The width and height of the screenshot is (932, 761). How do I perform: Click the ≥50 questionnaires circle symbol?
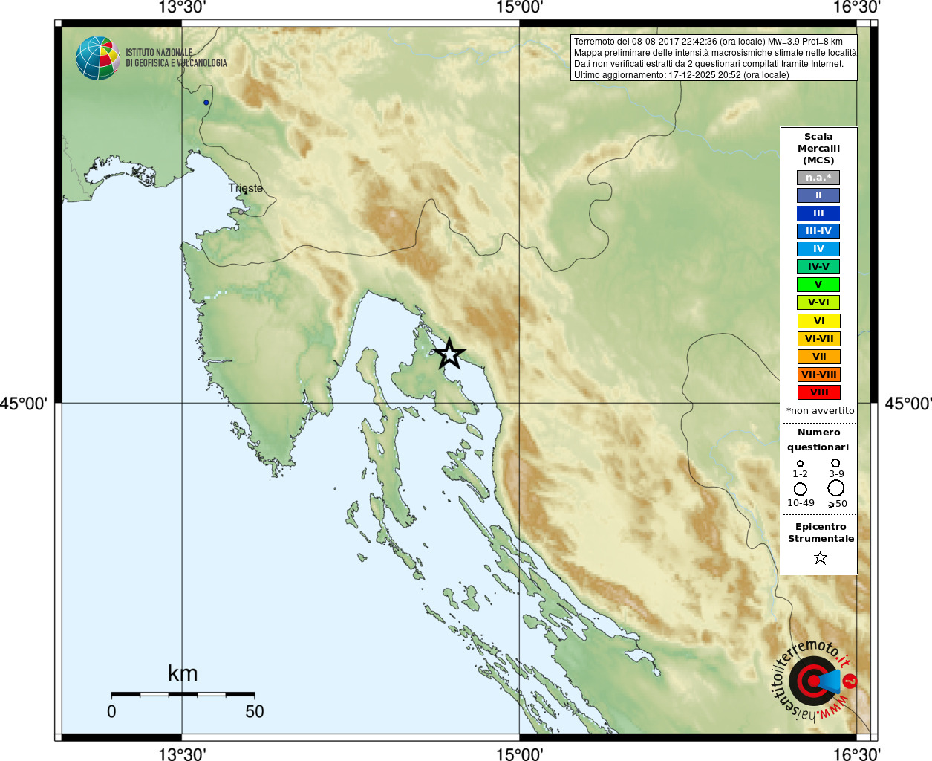tap(836, 488)
